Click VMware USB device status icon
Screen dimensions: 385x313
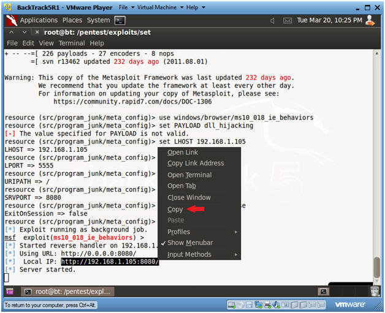click(276, 305)
